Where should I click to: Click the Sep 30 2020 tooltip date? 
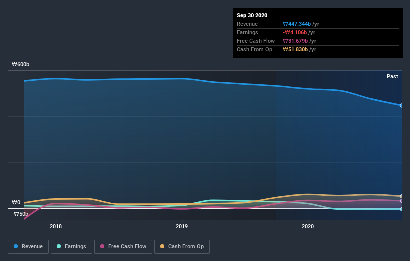point(252,15)
